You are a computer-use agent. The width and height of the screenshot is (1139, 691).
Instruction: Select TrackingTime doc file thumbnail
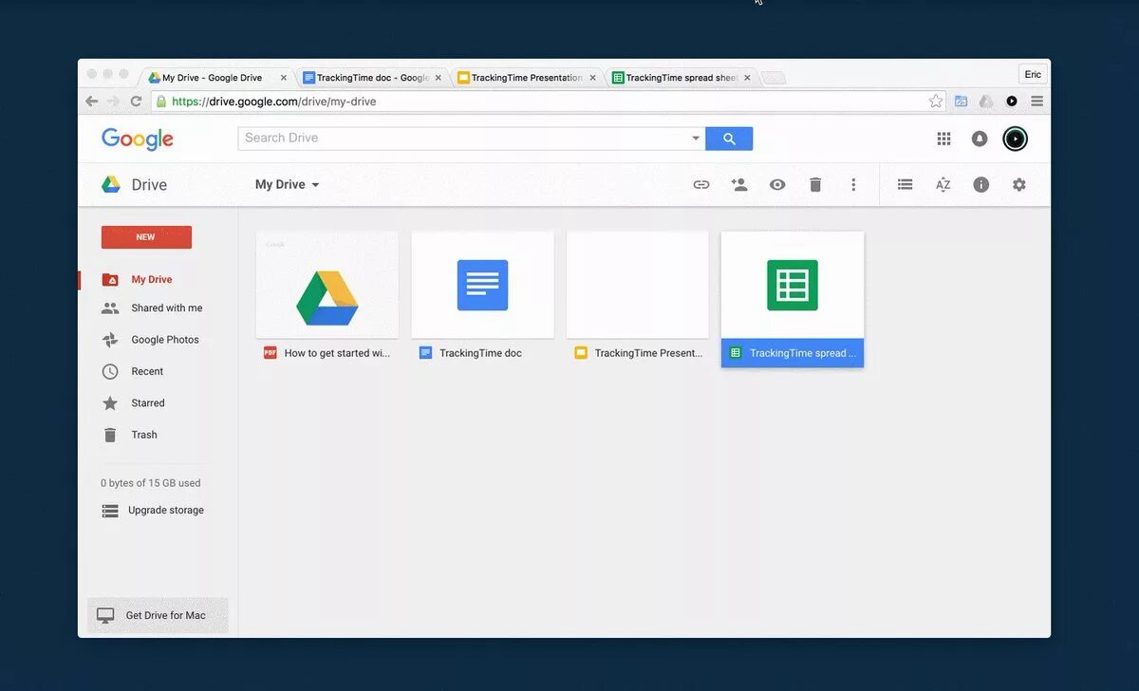(x=482, y=285)
